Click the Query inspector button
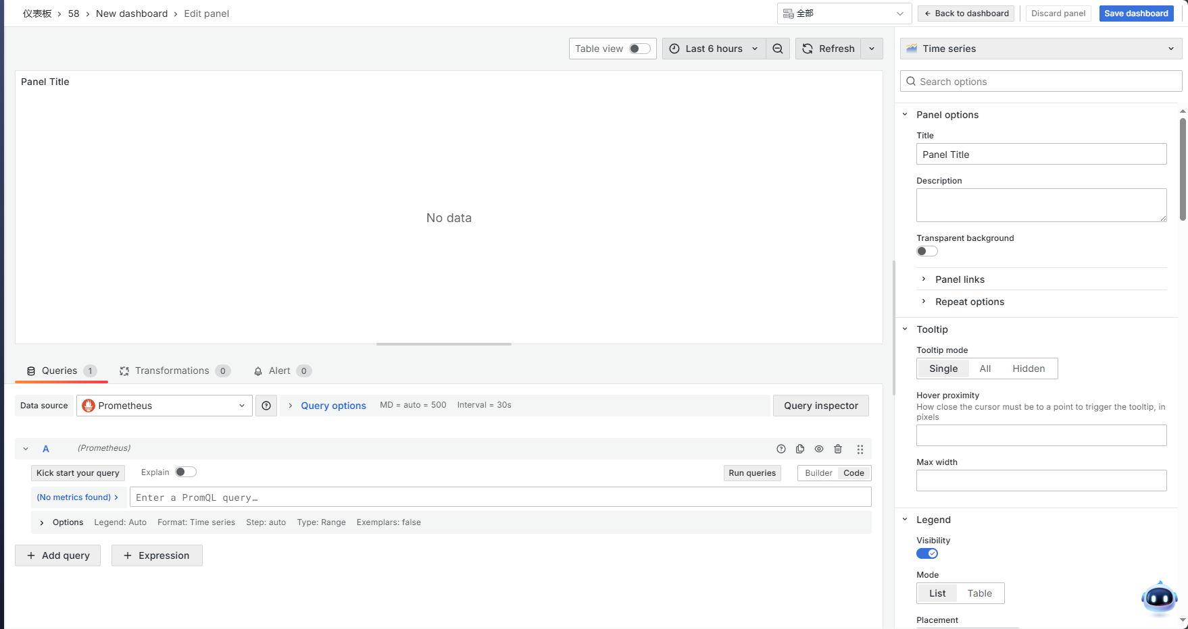The image size is (1188, 629). coord(820,406)
